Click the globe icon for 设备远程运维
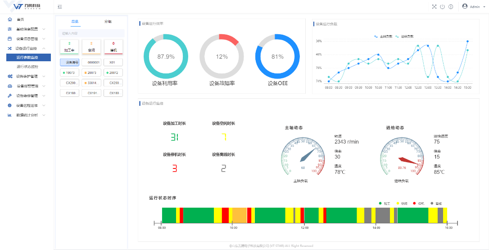Image resolution: width=489 pixels, height=250 pixels. click(10, 105)
